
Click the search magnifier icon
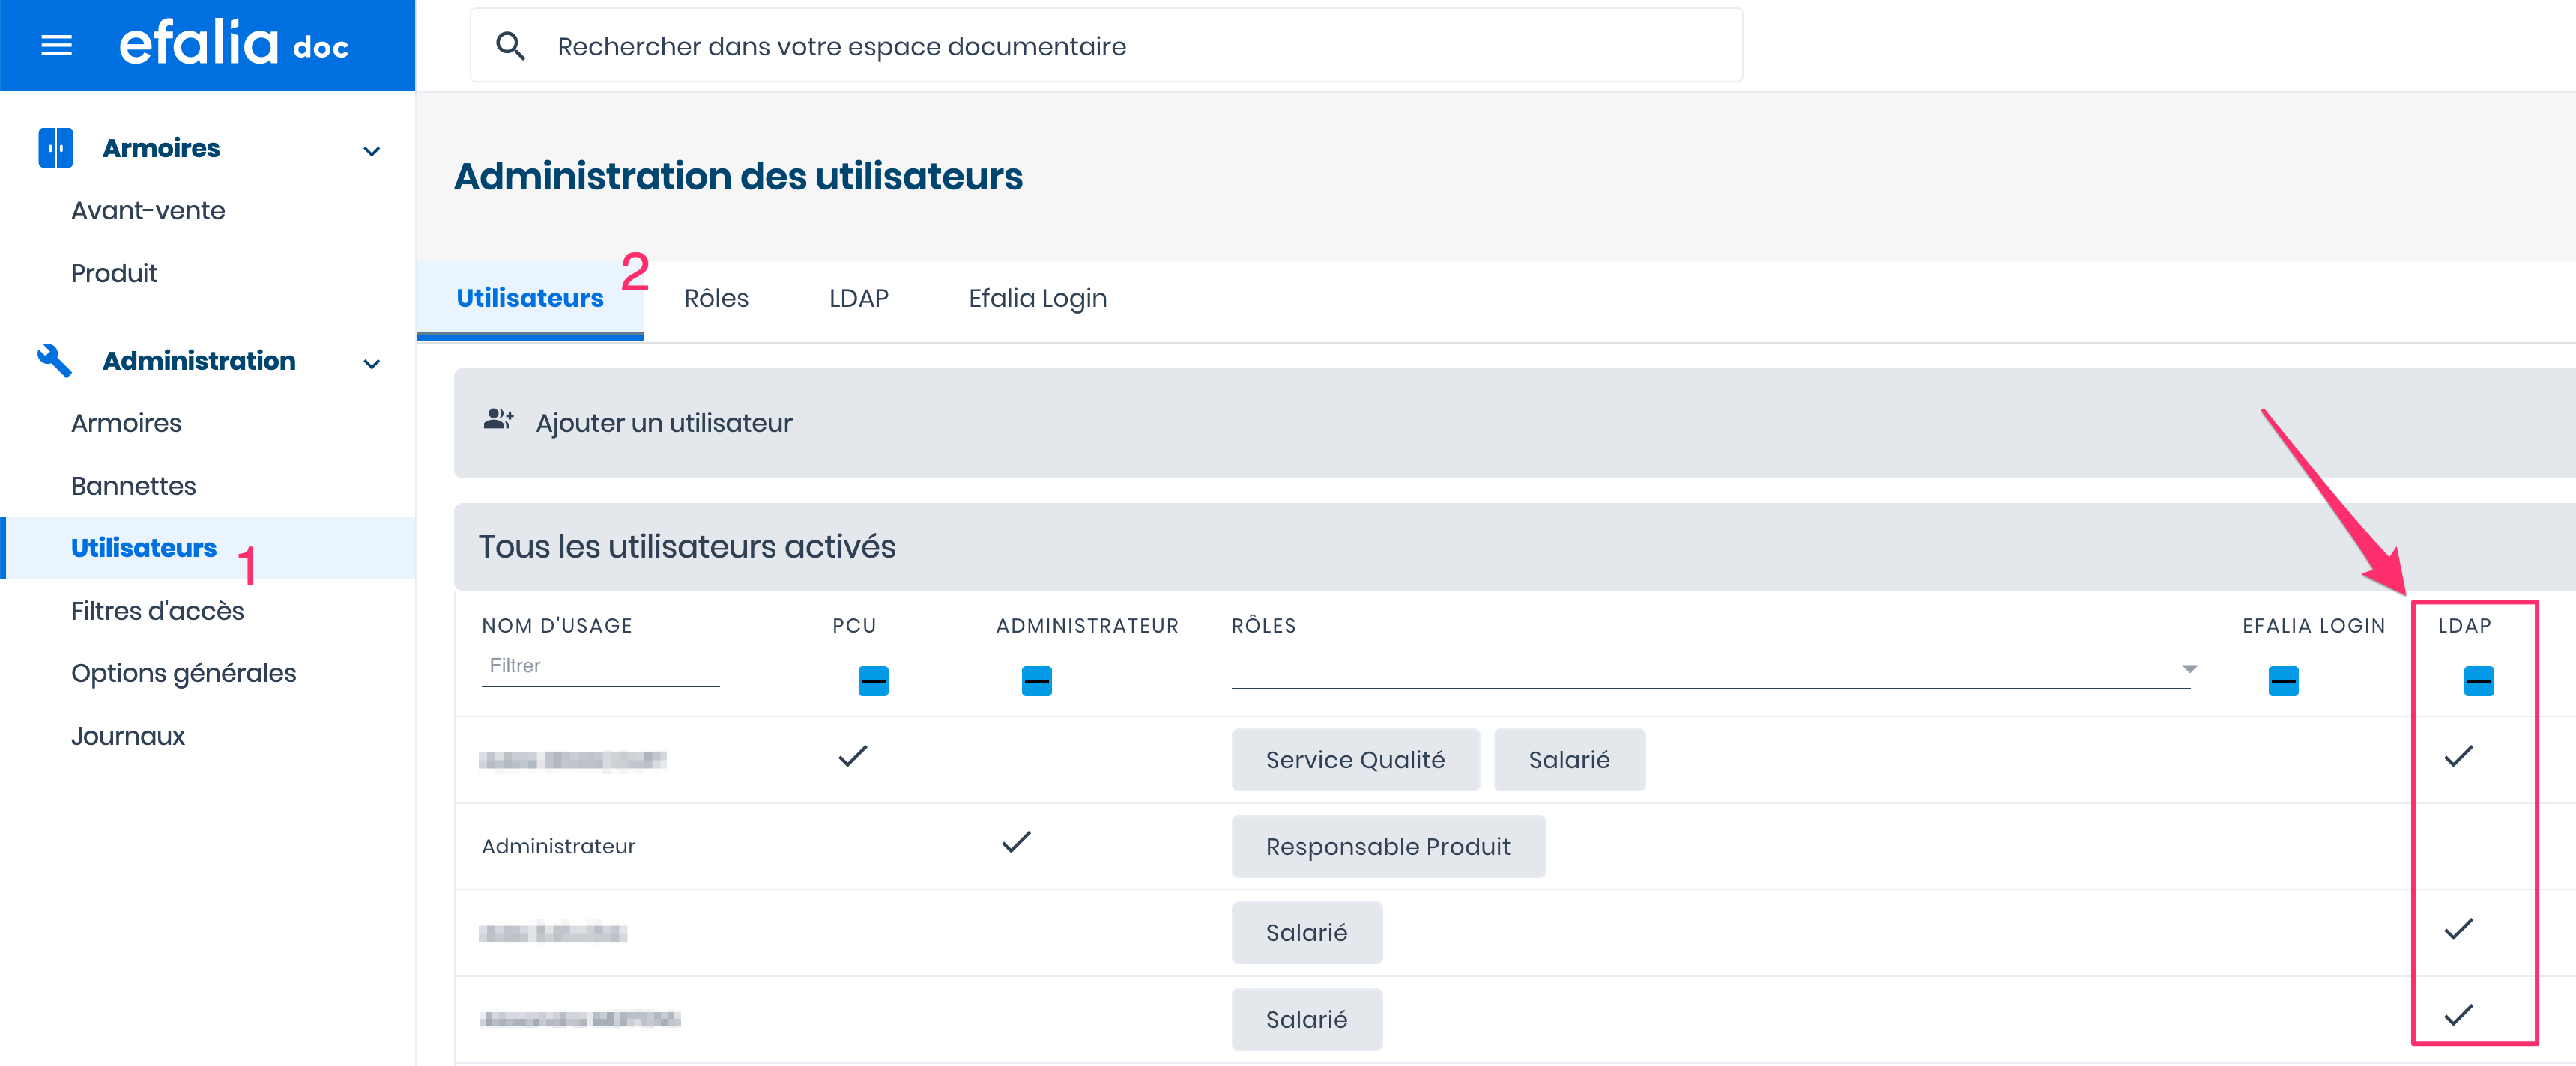[510, 46]
